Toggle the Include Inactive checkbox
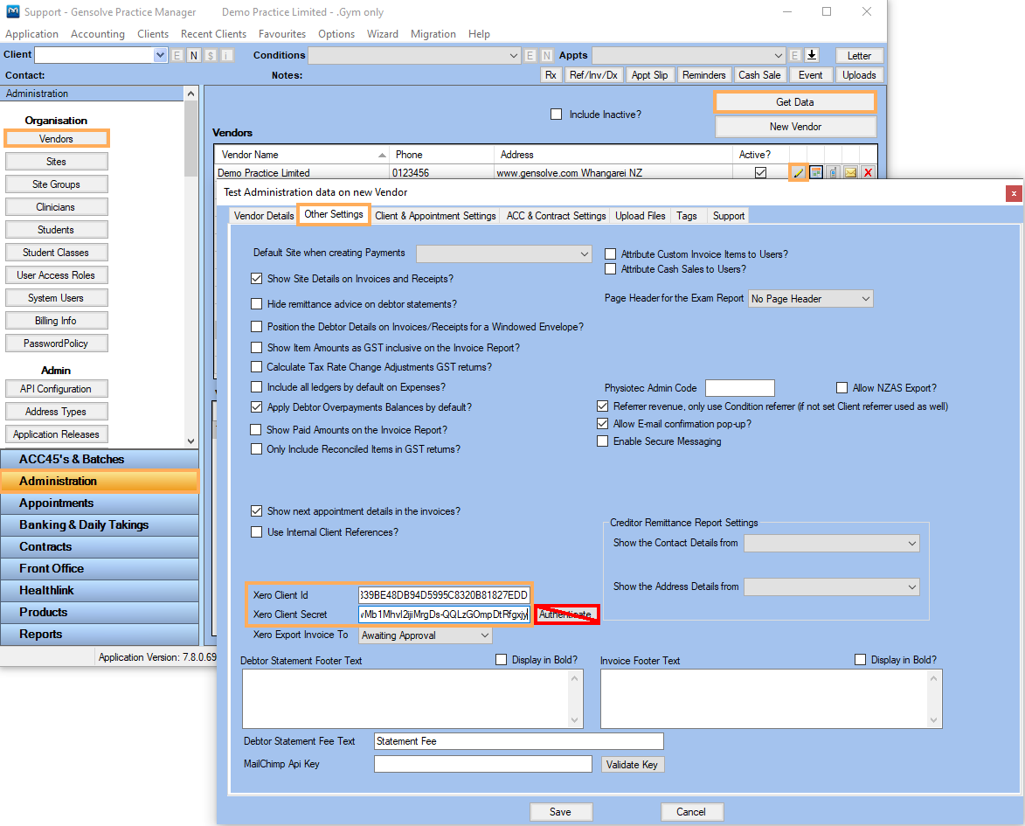 556,114
